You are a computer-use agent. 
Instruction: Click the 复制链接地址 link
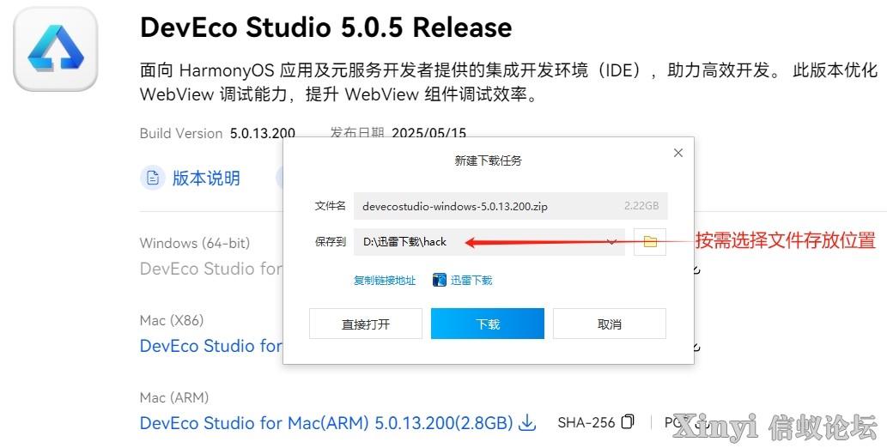coord(385,280)
